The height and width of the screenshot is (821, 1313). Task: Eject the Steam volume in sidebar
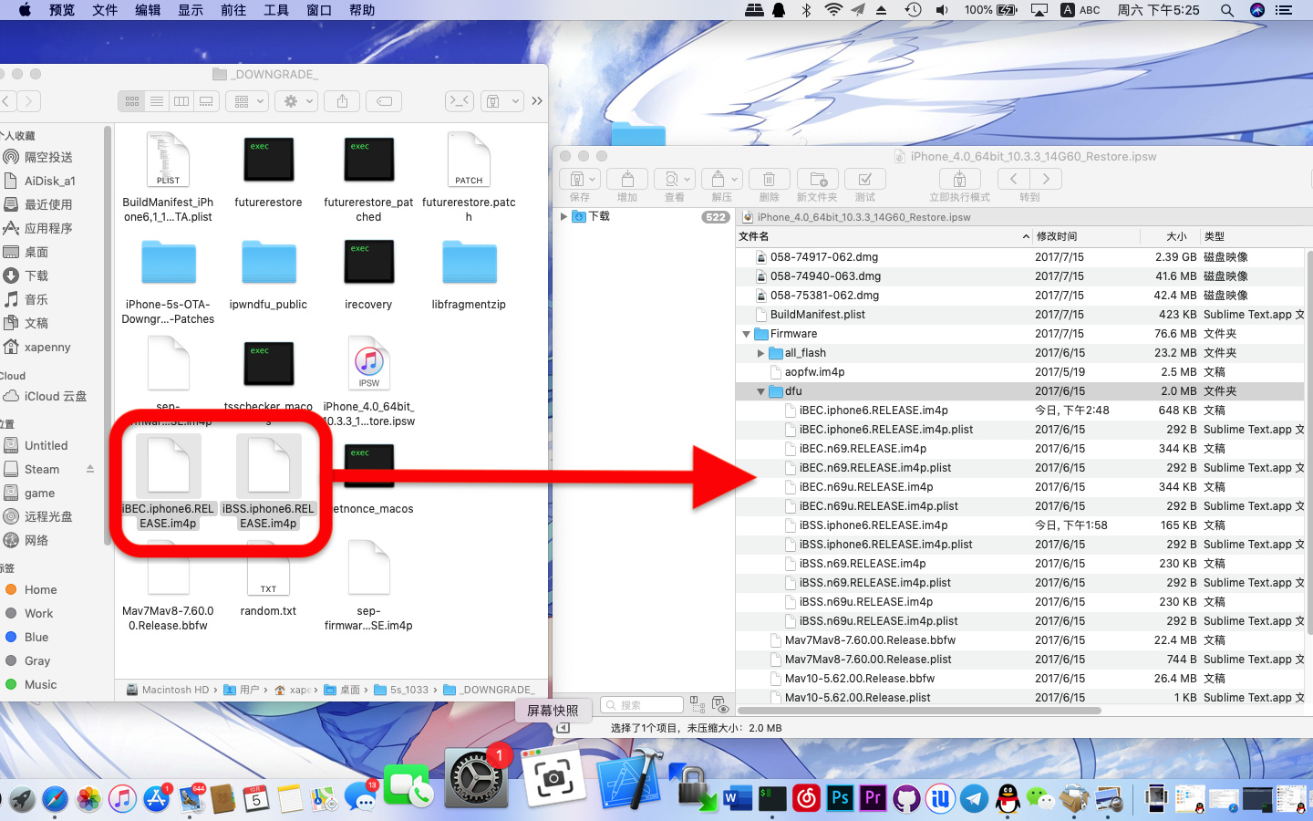coord(90,469)
